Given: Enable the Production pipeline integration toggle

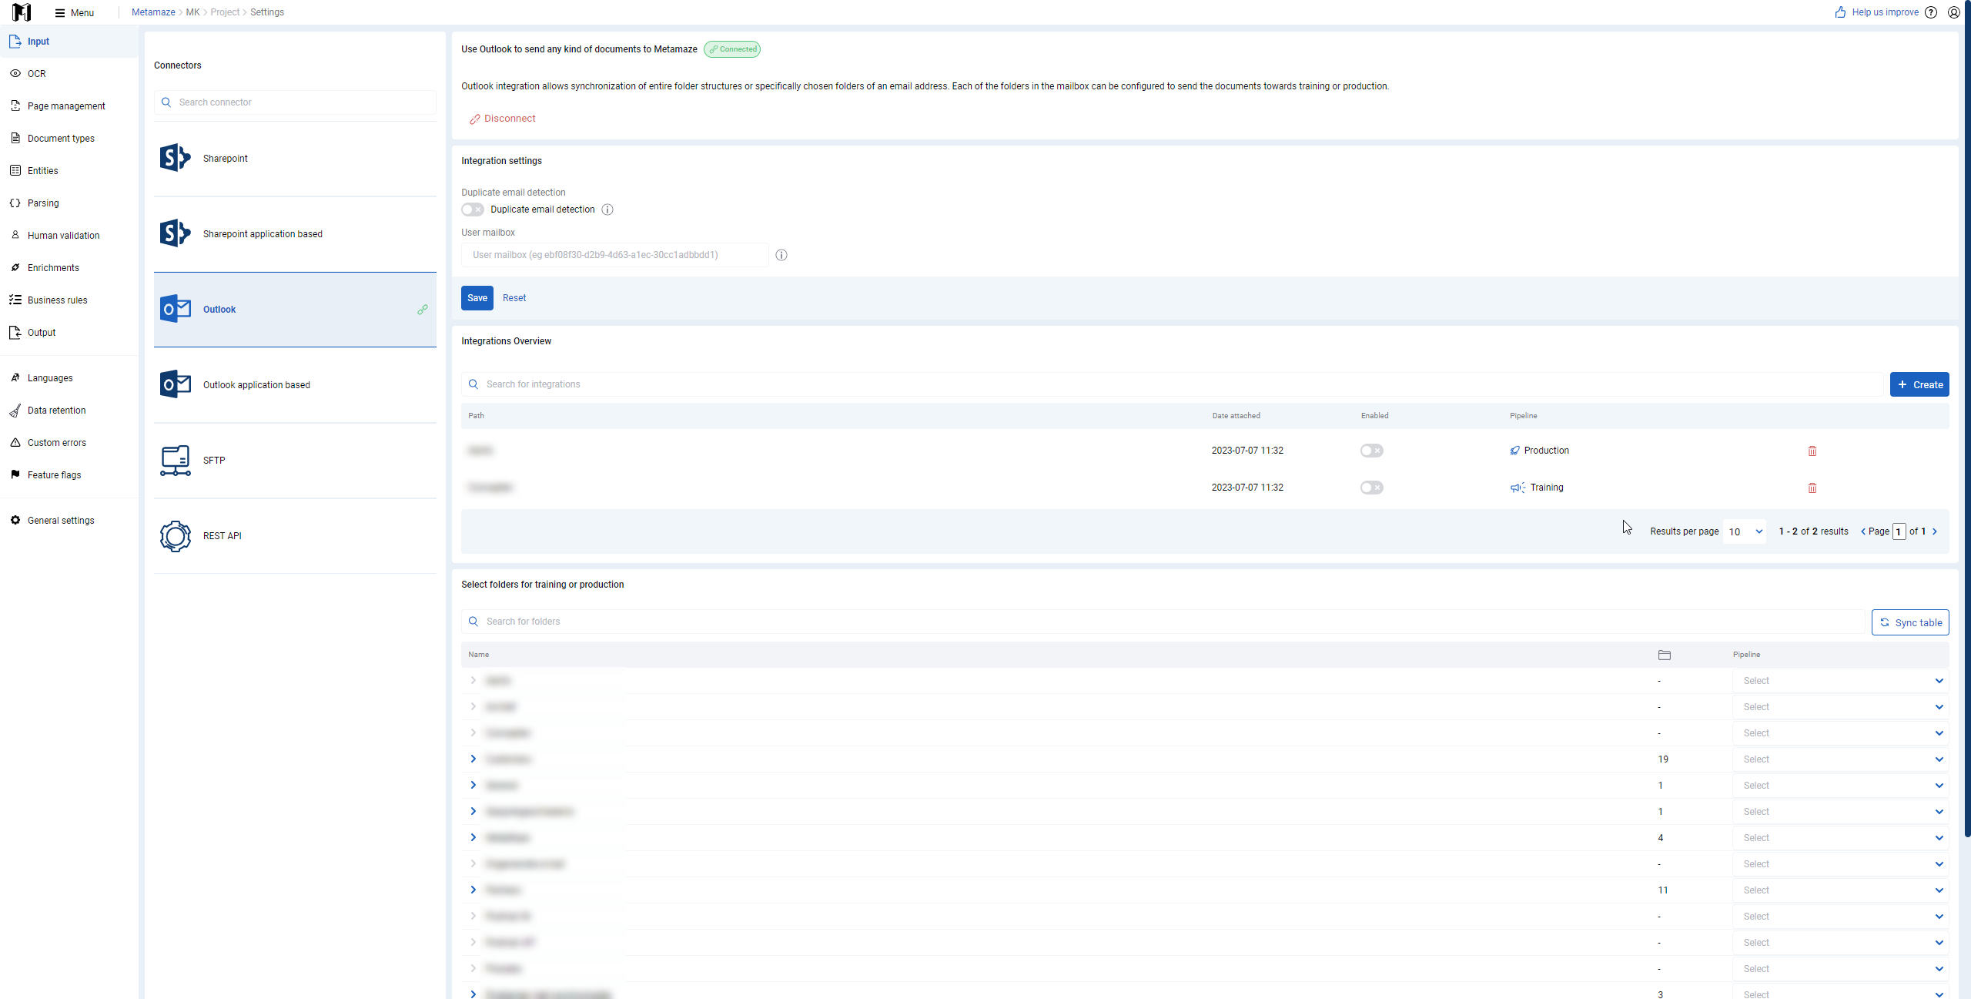Looking at the screenshot, I should point(1371,451).
